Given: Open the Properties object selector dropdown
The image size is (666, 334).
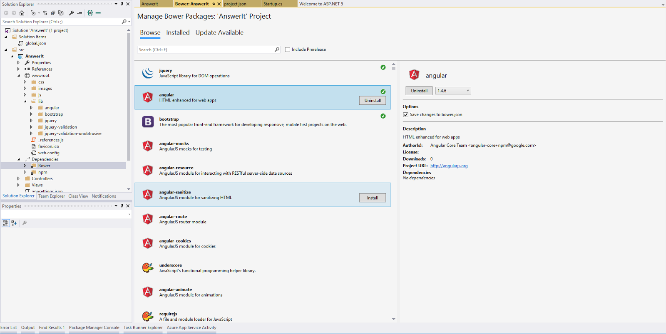Looking at the screenshot, I should click(129, 214).
